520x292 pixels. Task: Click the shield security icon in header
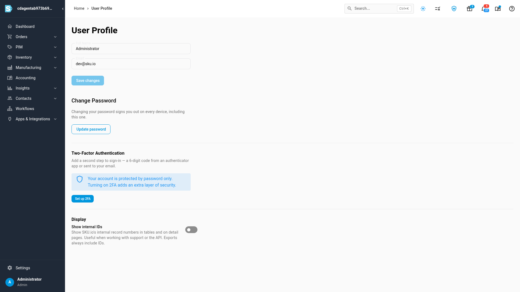pos(454,9)
